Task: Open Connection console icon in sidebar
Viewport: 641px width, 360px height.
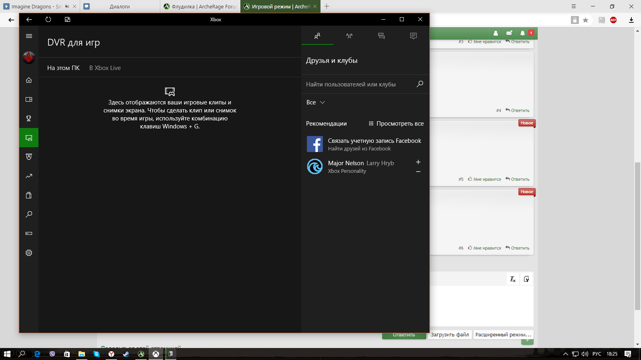Action: [x=29, y=234]
